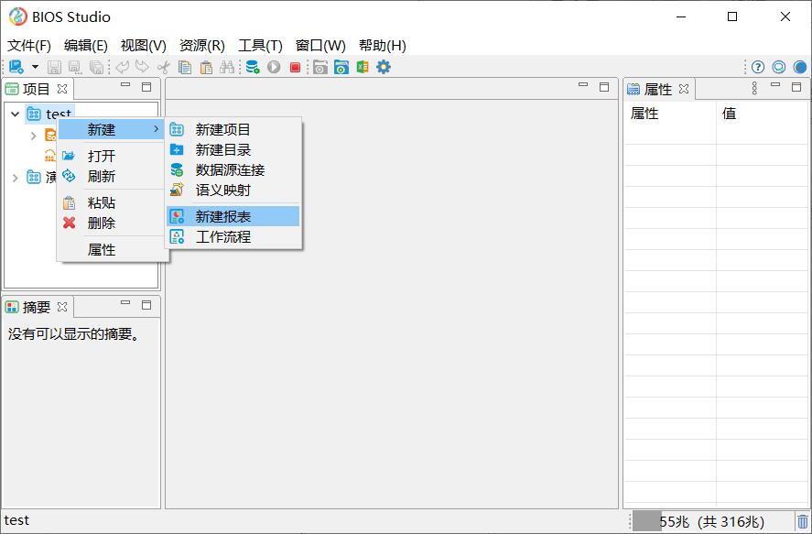Choose 新建项目 from the submenu
The height and width of the screenshot is (534, 812).
[x=233, y=129]
